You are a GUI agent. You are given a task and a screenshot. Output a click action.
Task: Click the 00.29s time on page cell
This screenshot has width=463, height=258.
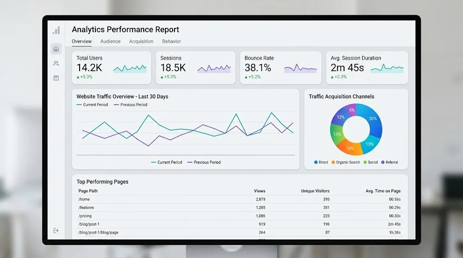tap(395, 207)
